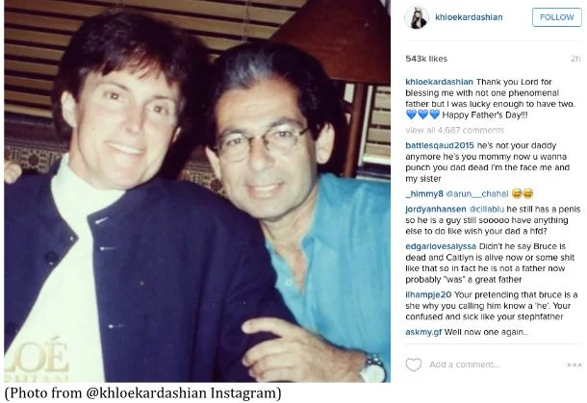Click khloekardashian name in the caption
Image resolution: width=587 pixels, height=403 pixels.
[x=439, y=82]
